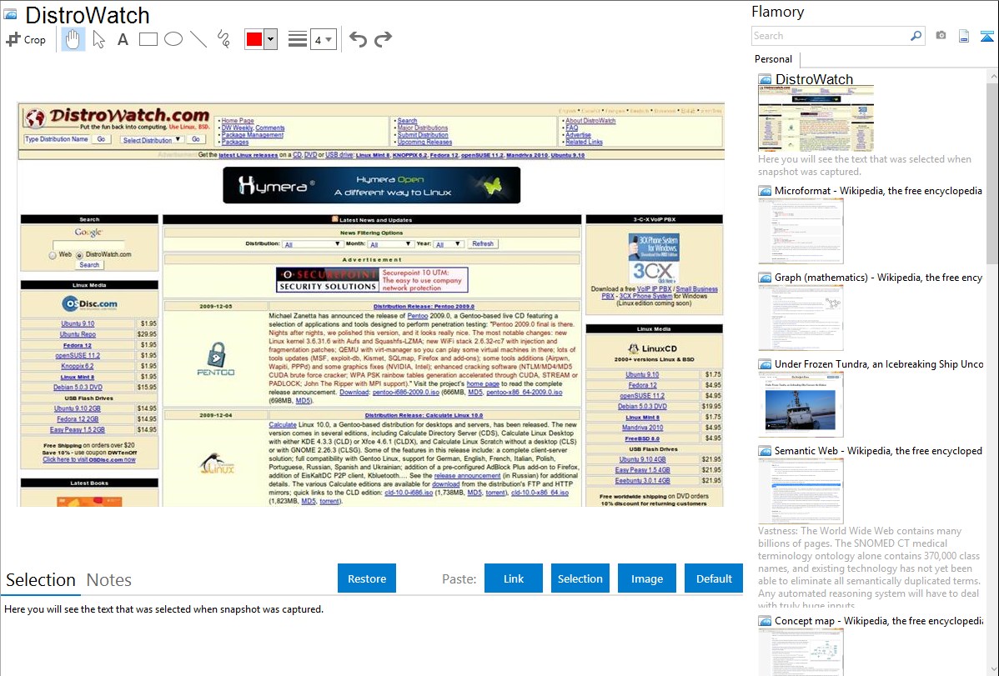Click the Microformat snapshot icon

pos(765,191)
